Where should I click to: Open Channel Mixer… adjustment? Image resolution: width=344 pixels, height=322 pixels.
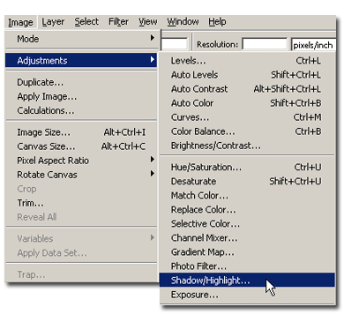pyautogui.click(x=247, y=238)
